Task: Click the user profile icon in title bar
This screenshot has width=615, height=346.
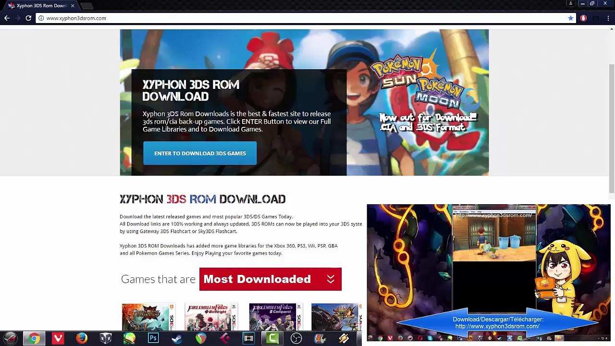Action: pos(571,4)
